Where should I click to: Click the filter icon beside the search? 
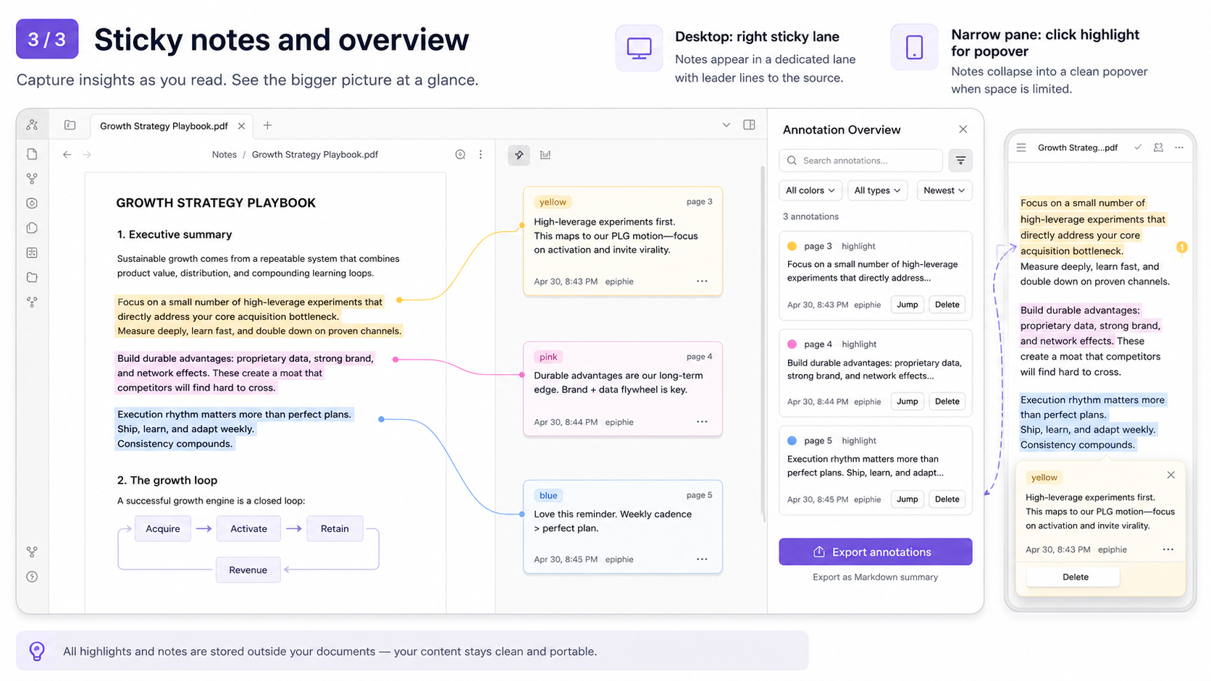tap(960, 161)
